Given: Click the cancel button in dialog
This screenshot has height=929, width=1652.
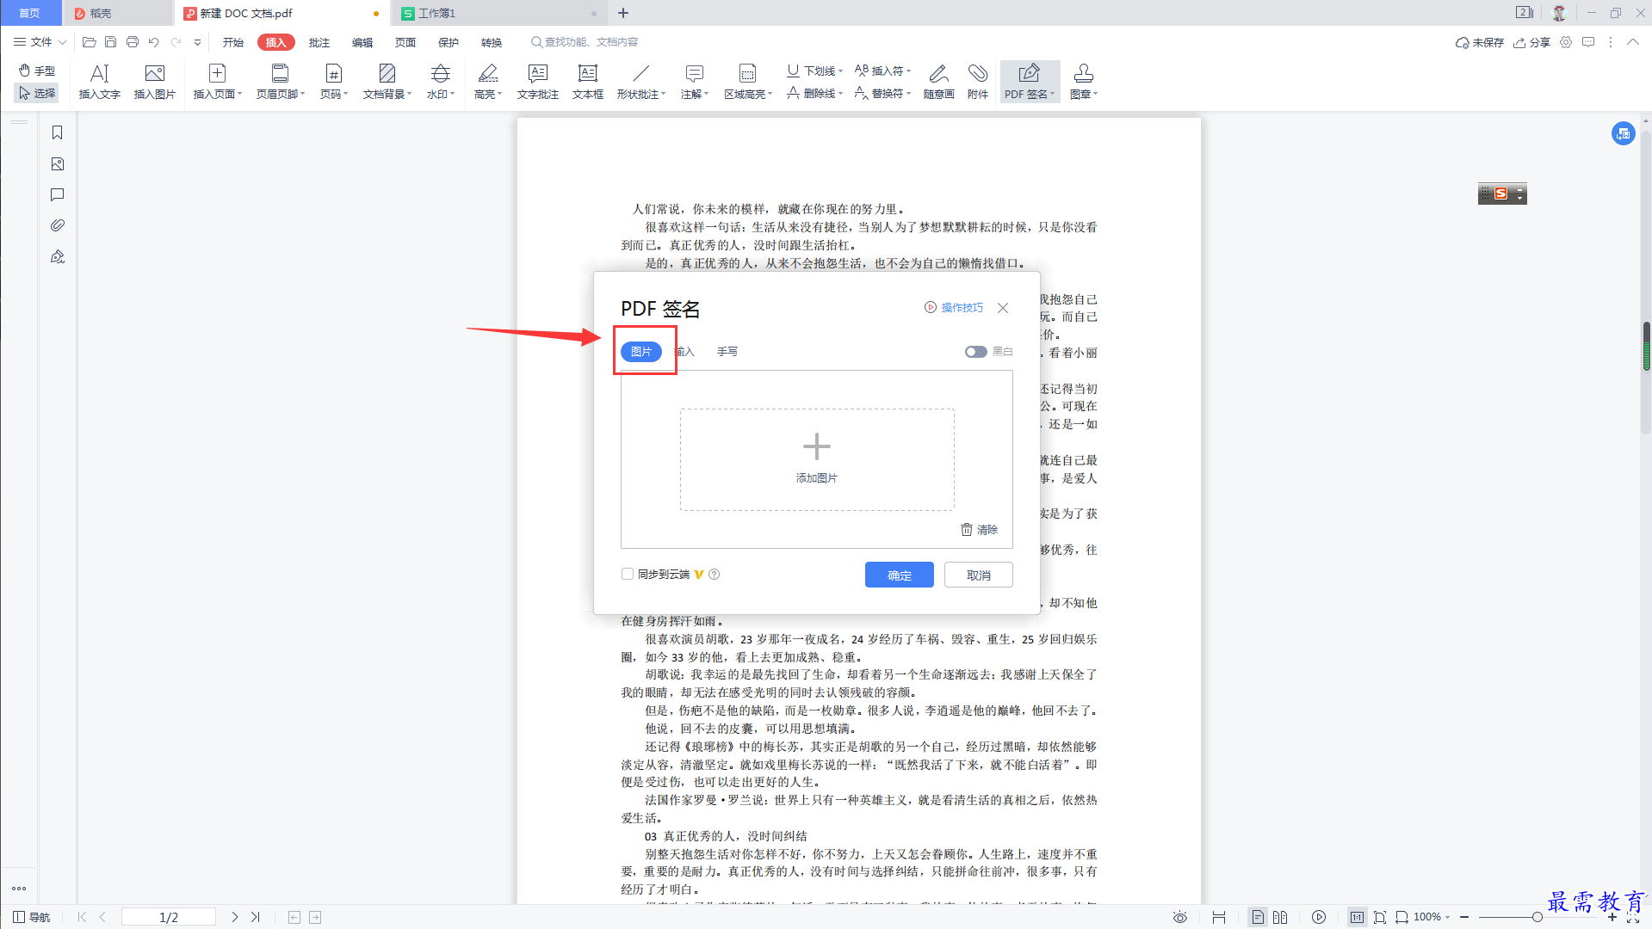Looking at the screenshot, I should click(x=979, y=575).
